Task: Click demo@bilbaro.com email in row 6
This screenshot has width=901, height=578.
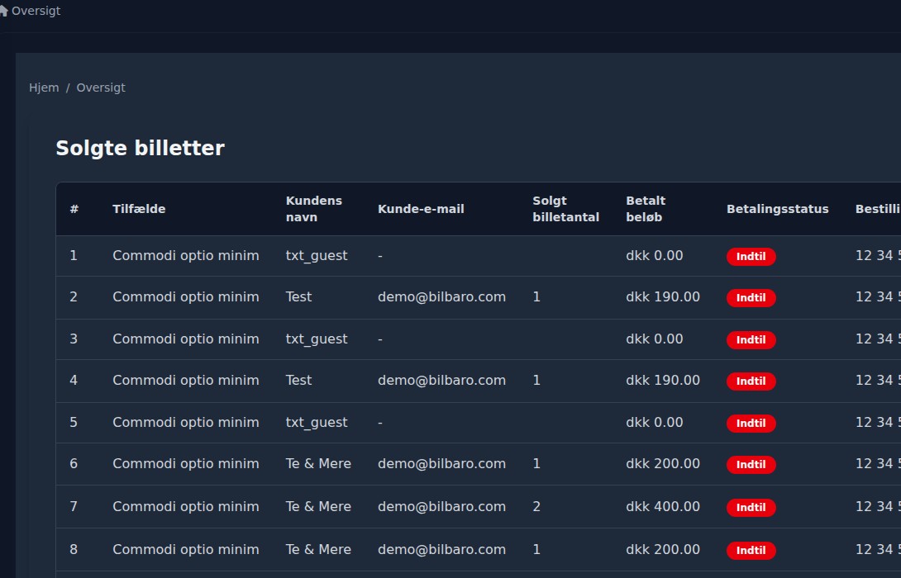Action: point(442,463)
